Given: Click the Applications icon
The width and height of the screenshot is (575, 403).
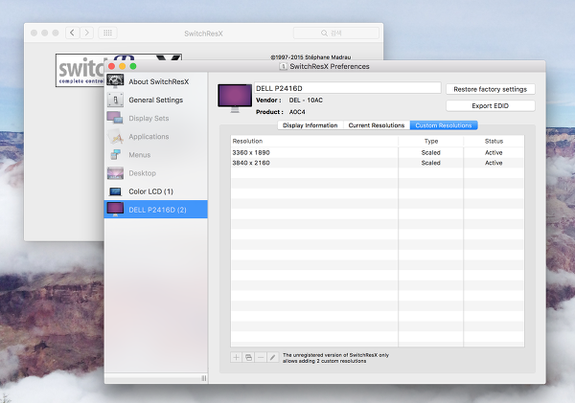Looking at the screenshot, I should [115, 136].
